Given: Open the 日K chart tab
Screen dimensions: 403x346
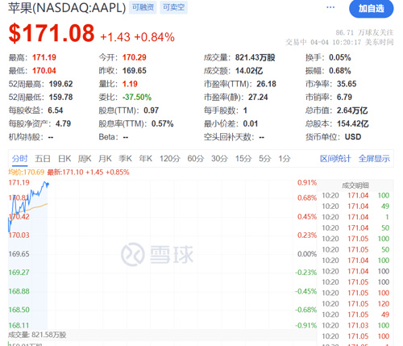Looking at the screenshot, I should point(64,159).
